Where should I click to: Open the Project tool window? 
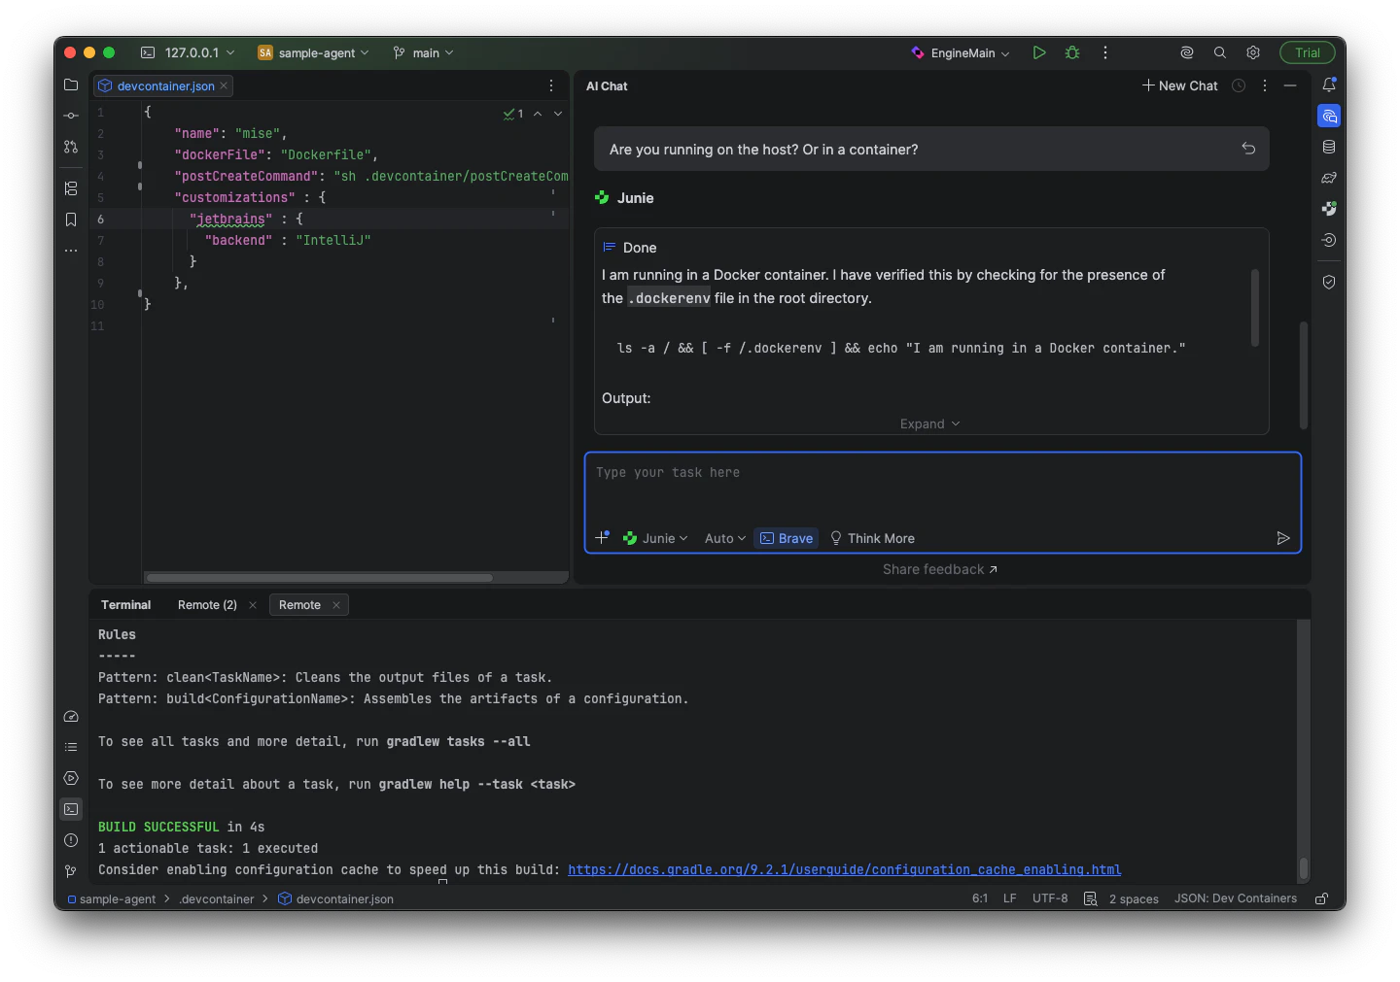click(x=70, y=85)
